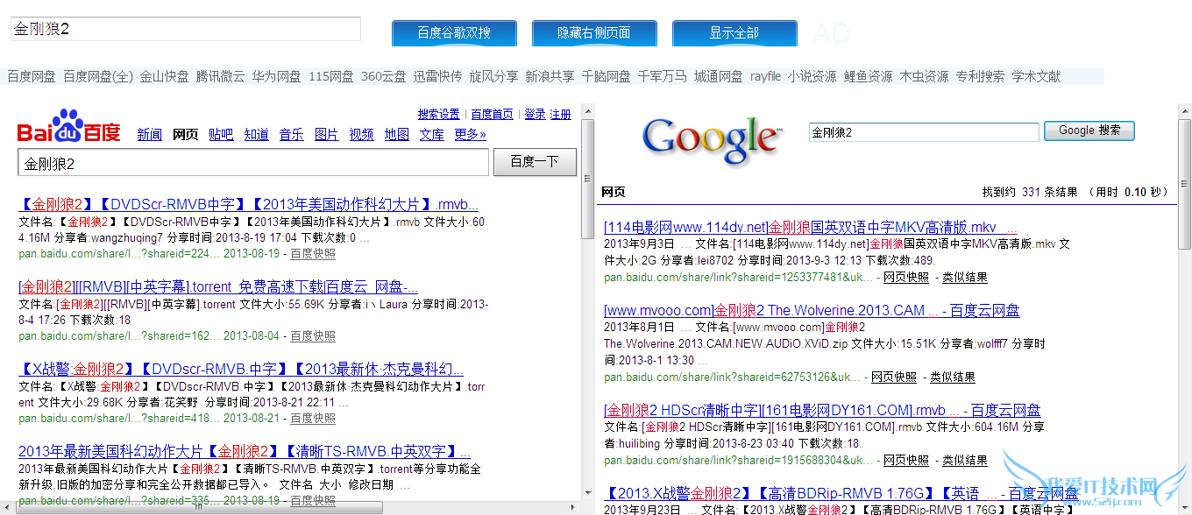Focus the Google search input field
This screenshot has height=515, width=1192.
[924, 132]
